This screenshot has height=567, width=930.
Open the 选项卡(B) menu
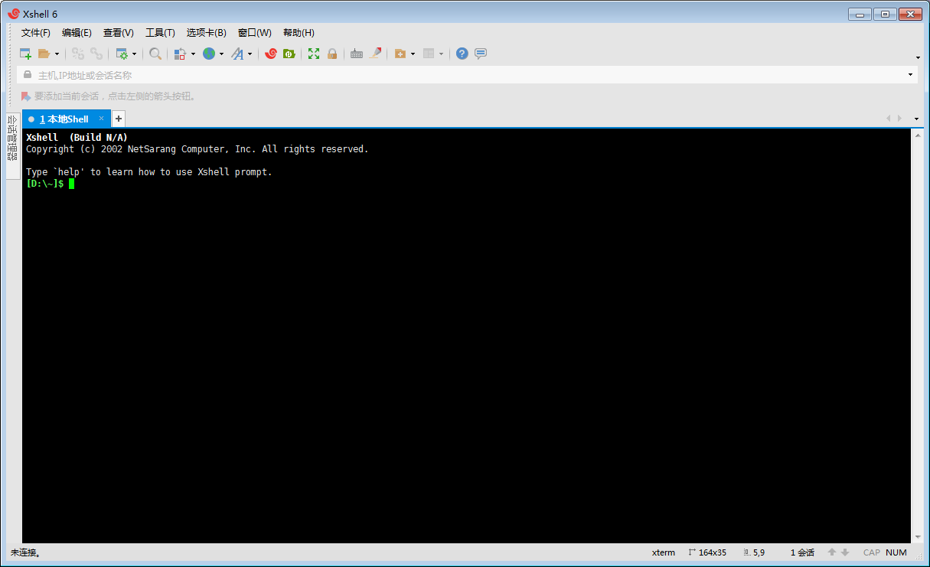(207, 33)
